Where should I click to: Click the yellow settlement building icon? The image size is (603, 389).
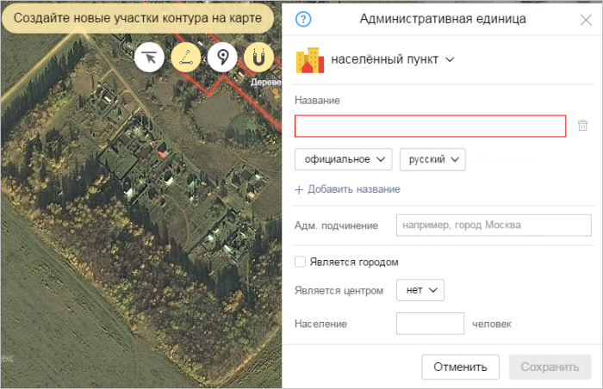pos(309,59)
